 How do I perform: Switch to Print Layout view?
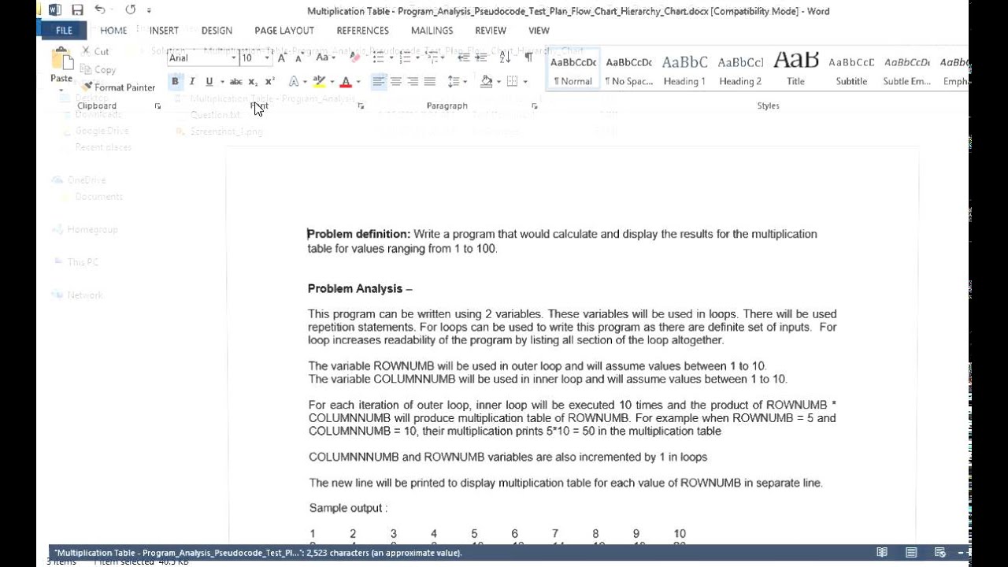[x=911, y=552]
